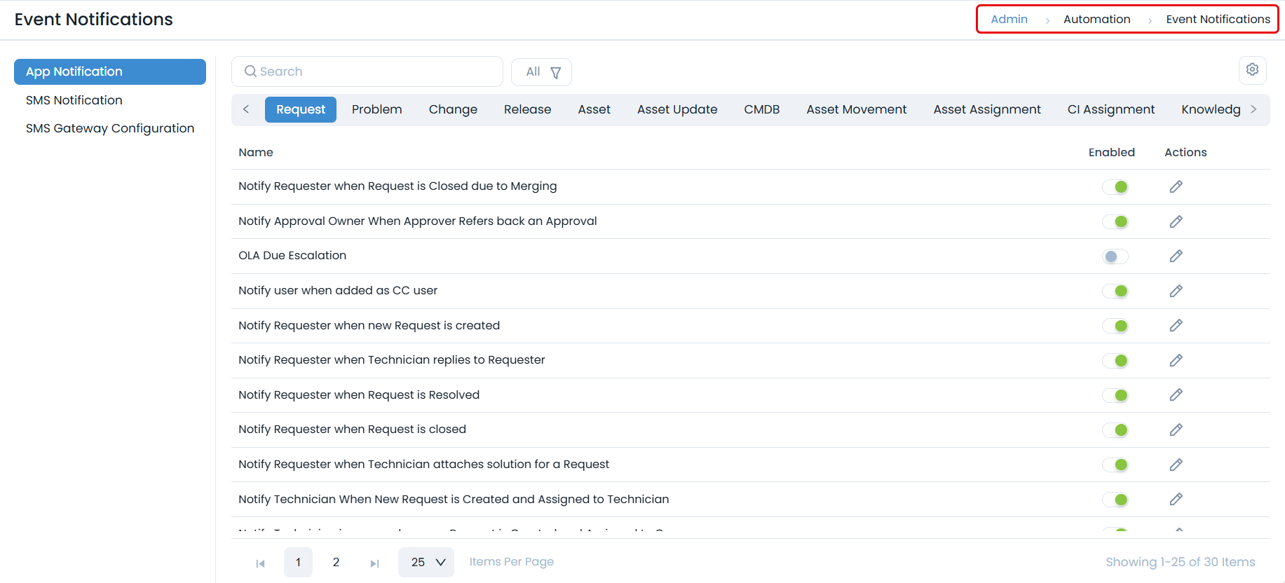Switch to the Change tab
Image resolution: width=1285 pixels, height=583 pixels.
tap(453, 109)
